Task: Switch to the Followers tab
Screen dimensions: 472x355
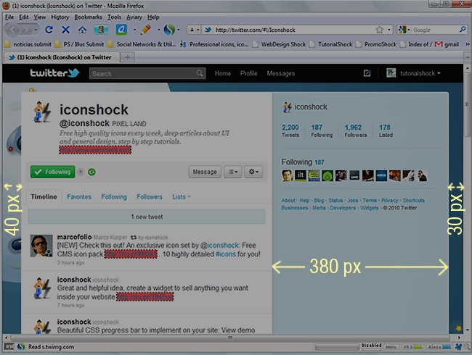Action: [x=150, y=197]
